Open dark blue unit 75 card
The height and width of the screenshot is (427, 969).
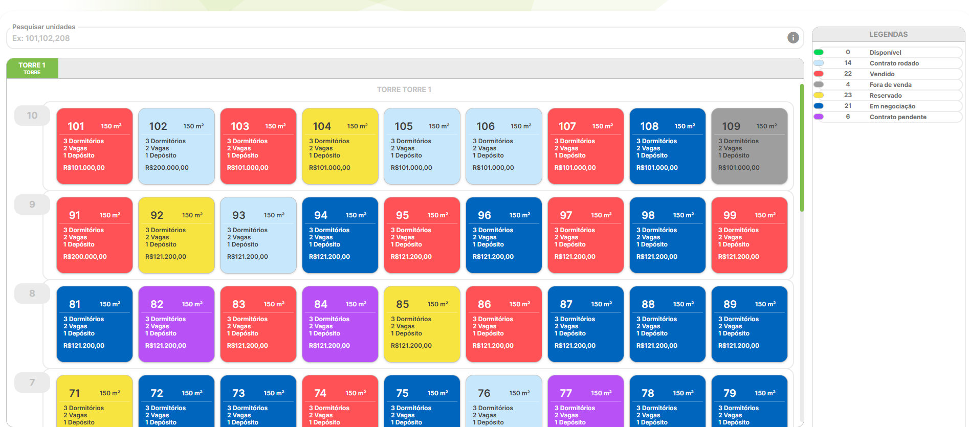click(422, 401)
